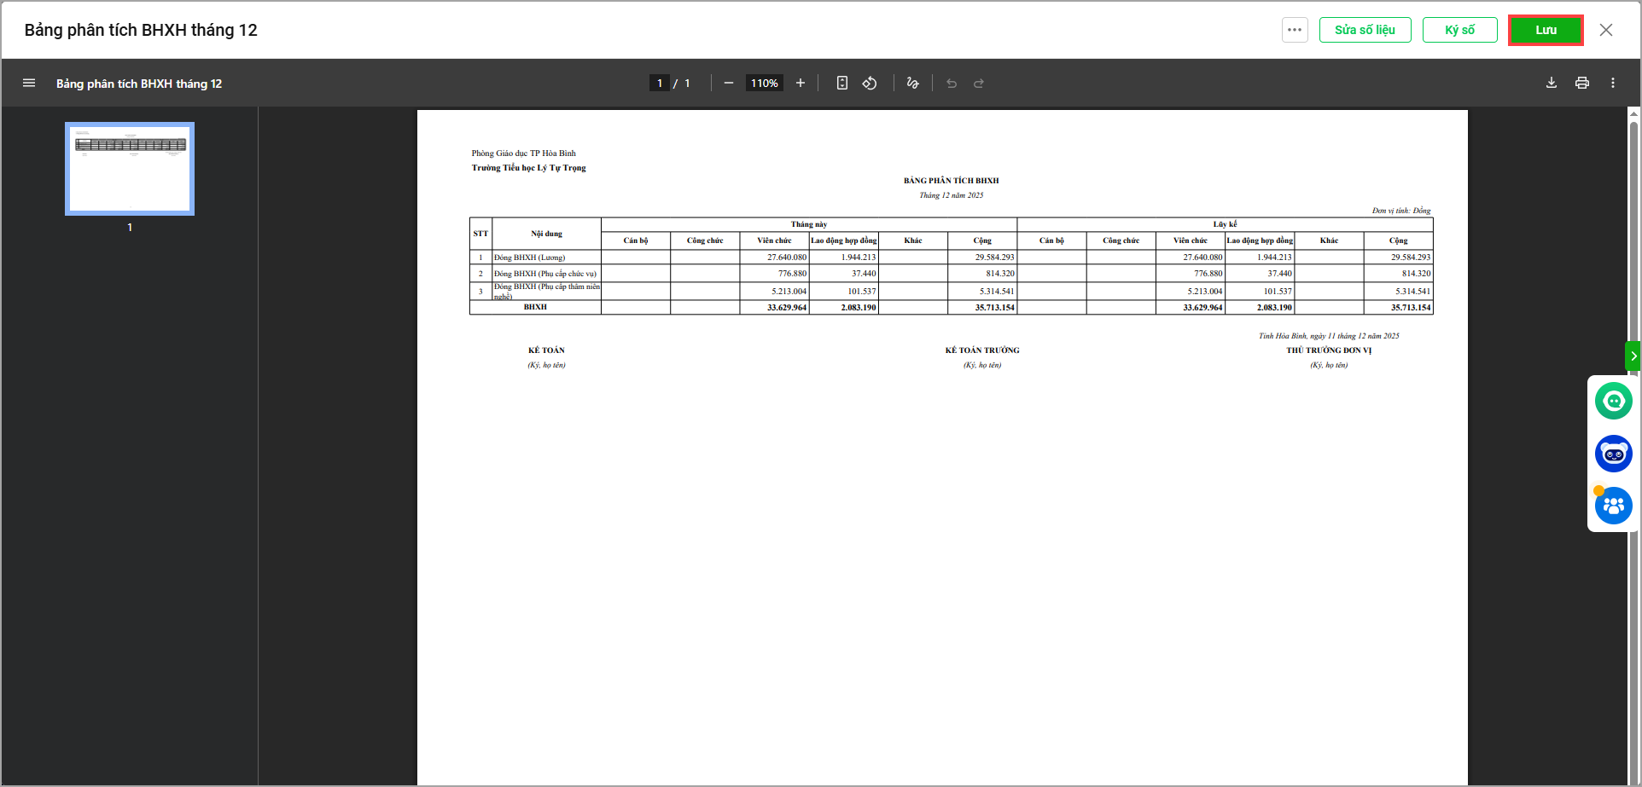Toggle the PDF sidebar menu icon

(29, 84)
